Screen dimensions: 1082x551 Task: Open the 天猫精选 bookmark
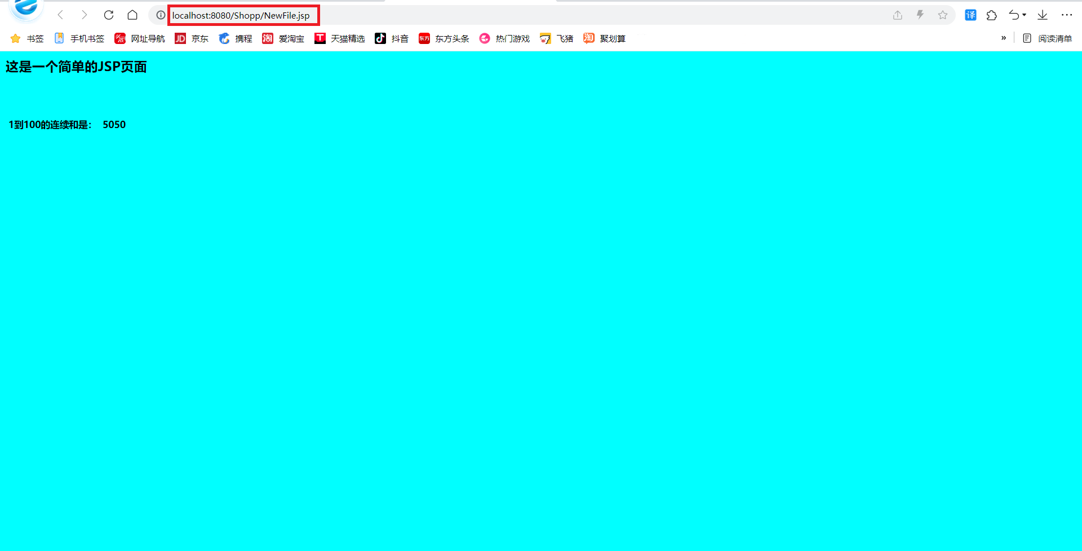[340, 38]
